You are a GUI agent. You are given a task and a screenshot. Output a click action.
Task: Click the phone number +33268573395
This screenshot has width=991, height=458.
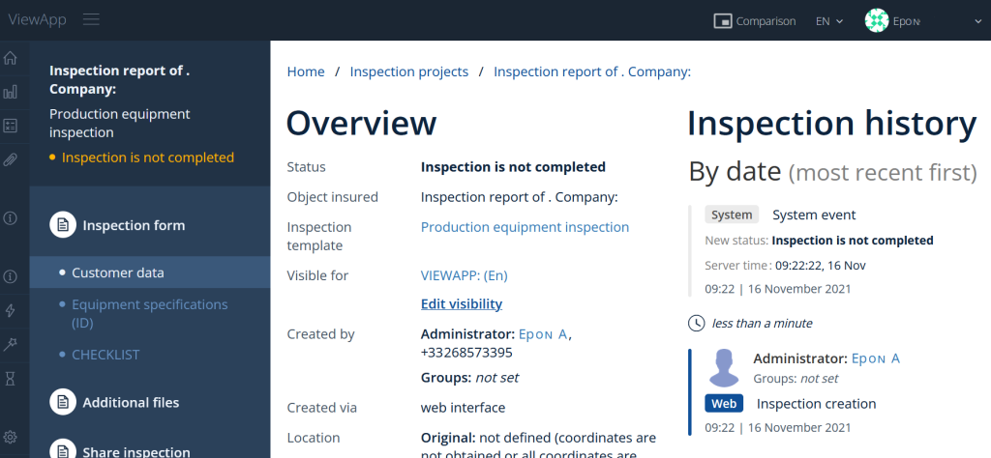[466, 353]
